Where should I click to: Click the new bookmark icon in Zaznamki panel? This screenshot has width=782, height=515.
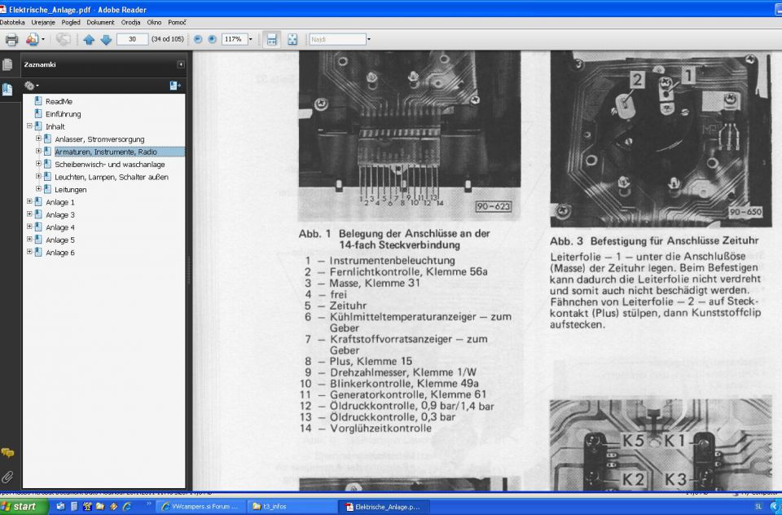point(174,86)
